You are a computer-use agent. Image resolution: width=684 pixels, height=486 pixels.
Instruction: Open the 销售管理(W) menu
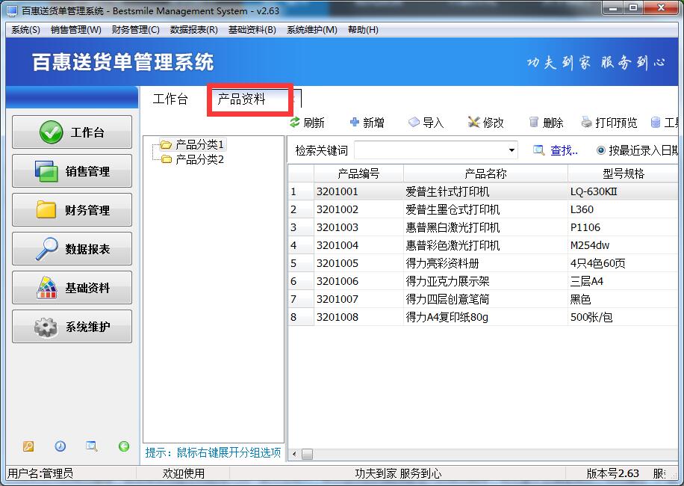click(75, 30)
